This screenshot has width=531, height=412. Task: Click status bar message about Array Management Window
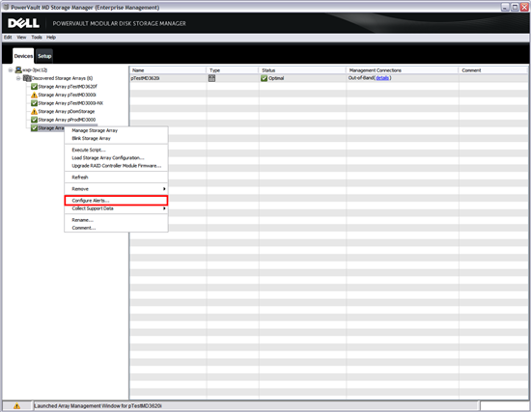pyautogui.click(x=98, y=406)
